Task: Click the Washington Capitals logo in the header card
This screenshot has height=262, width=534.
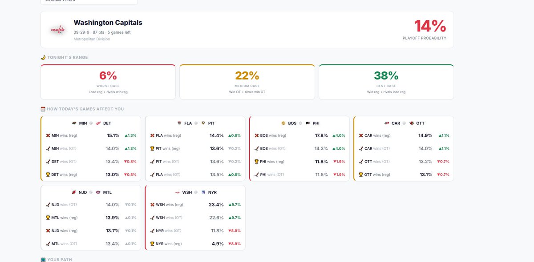Action: [57, 30]
